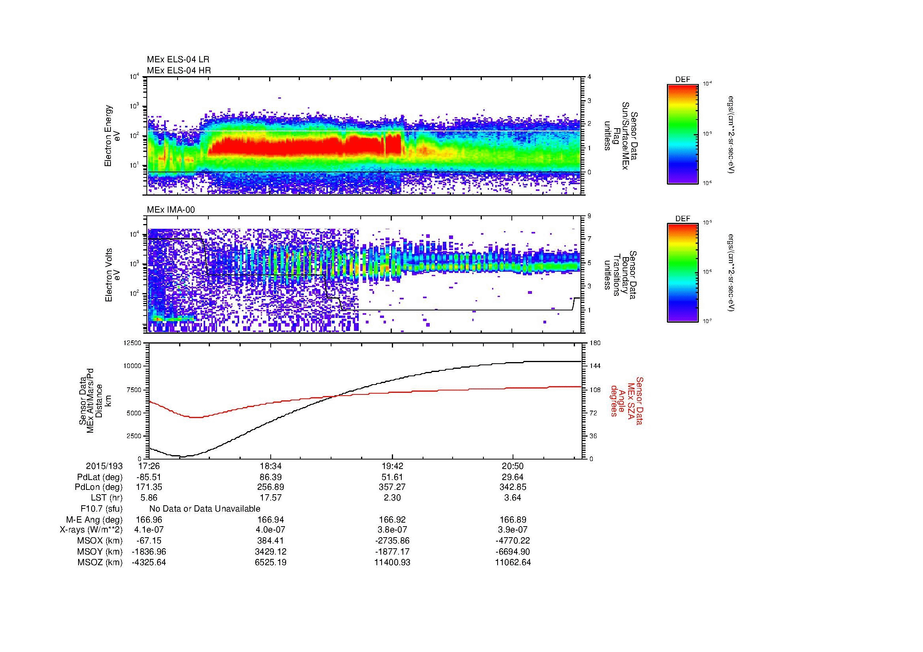Click the altitude axis tick '12500'
This screenshot has width=923, height=652.
point(133,343)
